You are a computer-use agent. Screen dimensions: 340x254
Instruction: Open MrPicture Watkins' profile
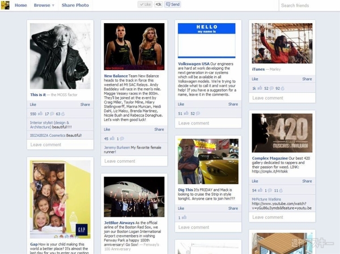point(266,199)
